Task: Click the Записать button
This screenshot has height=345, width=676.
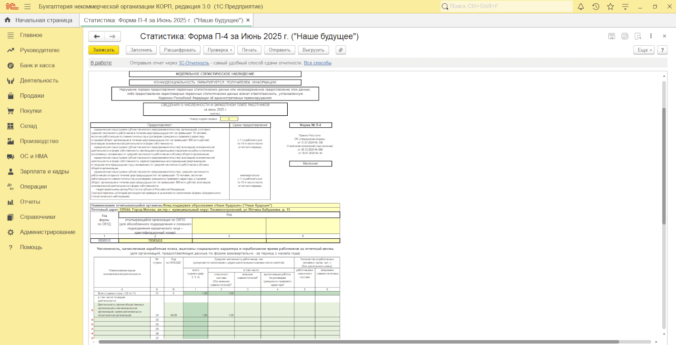Action: 104,50
